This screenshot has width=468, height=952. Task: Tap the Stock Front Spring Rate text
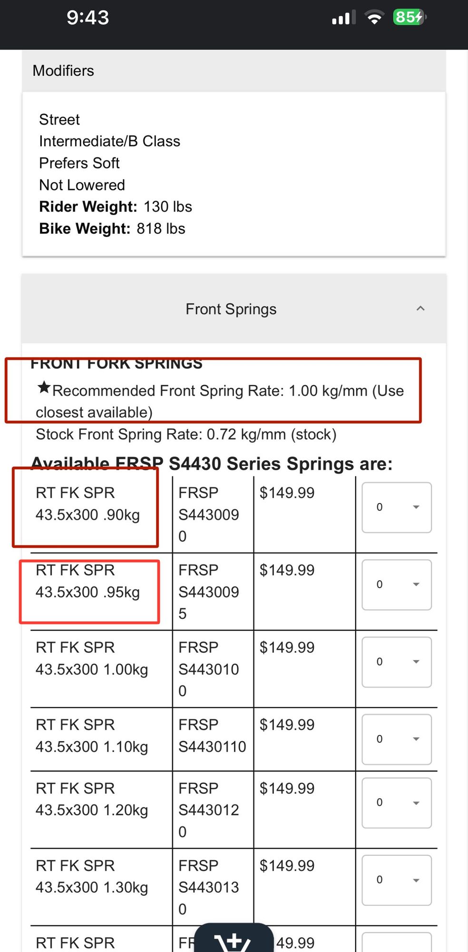pos(186,435)
